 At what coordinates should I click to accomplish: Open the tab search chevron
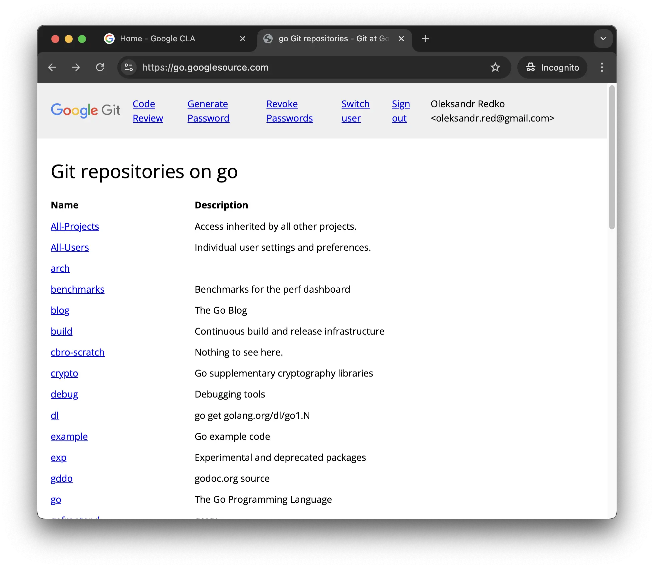pos(603,38)
